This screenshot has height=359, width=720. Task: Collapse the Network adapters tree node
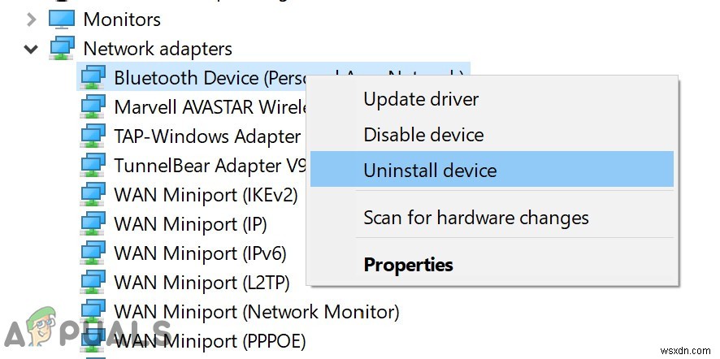[31, 49]
